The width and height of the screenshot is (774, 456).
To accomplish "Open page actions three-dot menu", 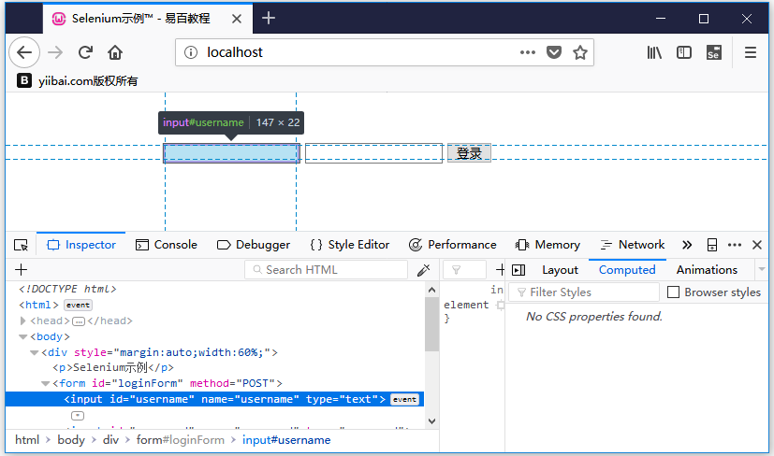I will point(527,52).
